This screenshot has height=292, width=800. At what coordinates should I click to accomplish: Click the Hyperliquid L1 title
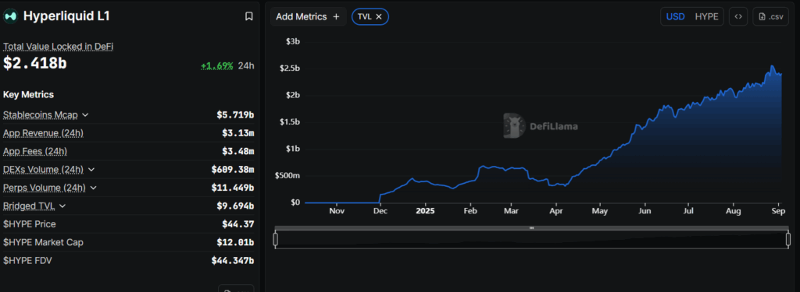tap(67, 16)
